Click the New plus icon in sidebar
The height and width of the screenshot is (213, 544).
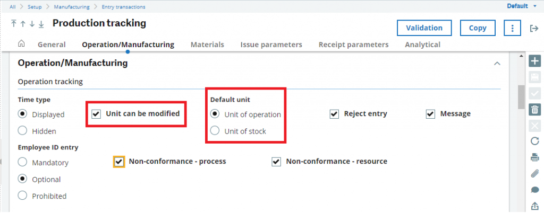coord(534,61)
